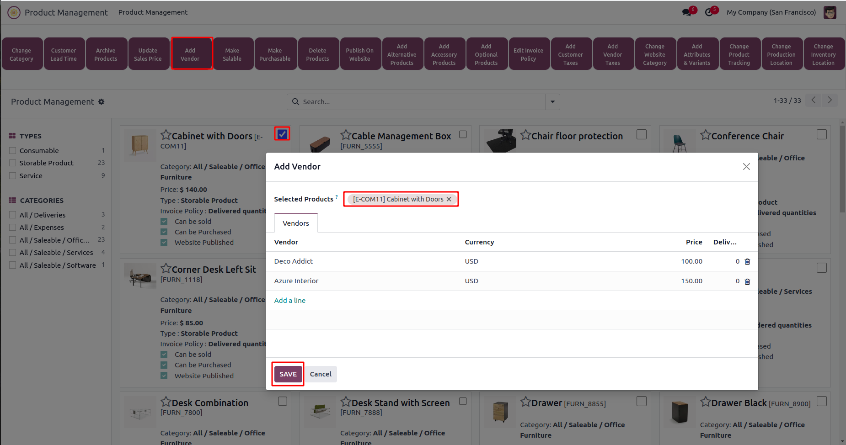Star Chair floor protection as favorite
The height and width of the screenshot is (445, 846).
click(x=525, y=135)
